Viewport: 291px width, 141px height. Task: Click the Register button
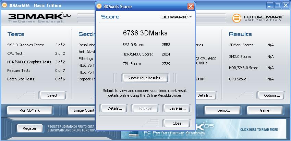(x=30, y=128)
